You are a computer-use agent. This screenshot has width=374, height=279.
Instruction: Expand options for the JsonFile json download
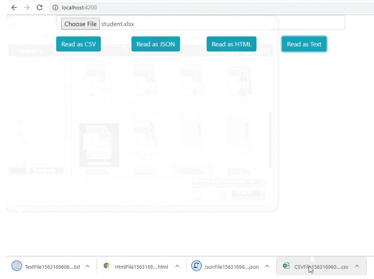tap(267, 266)
